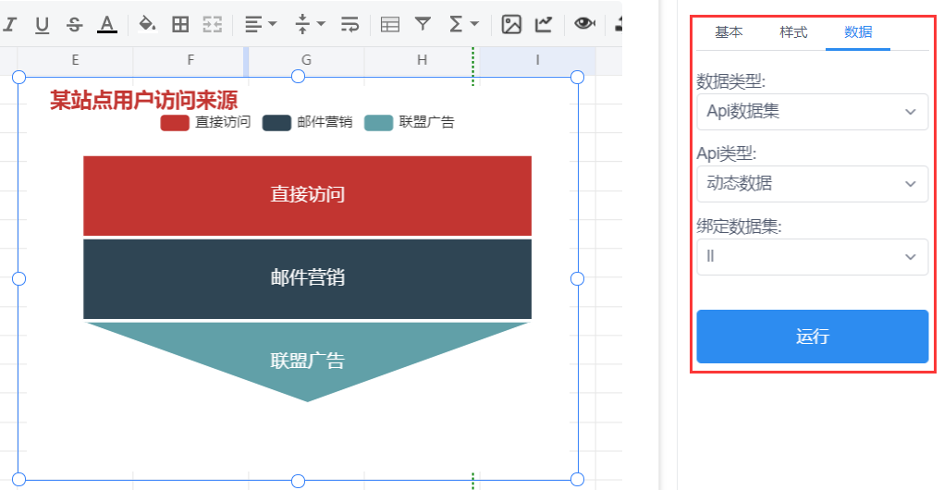Select column I header
The image size is (944, 490).
537,60
